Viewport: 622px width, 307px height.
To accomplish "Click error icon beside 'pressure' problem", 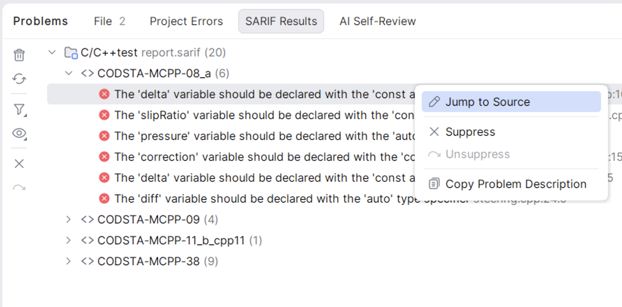I will click(x=104, y=136).
